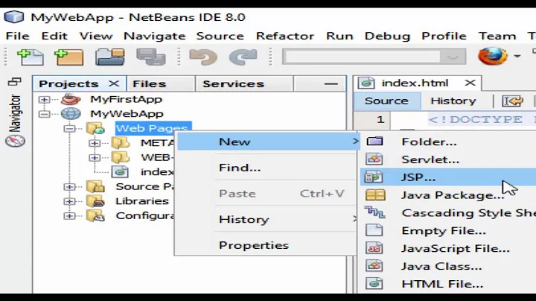This screenshot has width=536, height=301.
Task: Click the Source Packages folder icon
Action: (x=95, y=186)
